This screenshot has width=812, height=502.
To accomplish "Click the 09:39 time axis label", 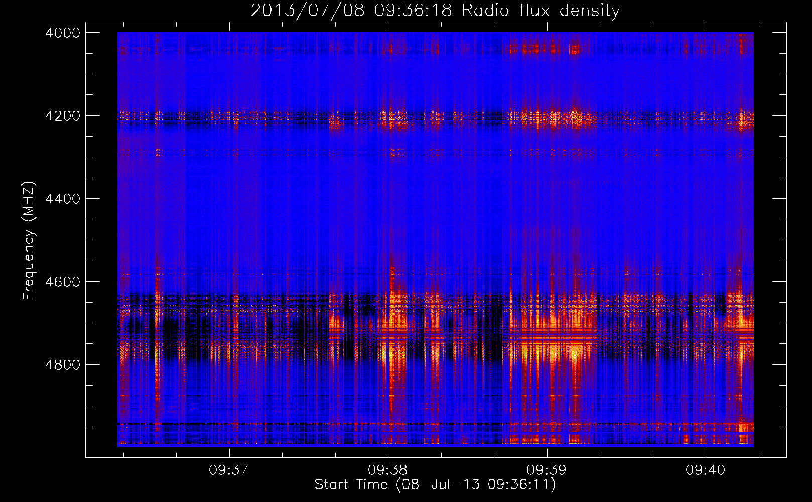I will 546,470.
